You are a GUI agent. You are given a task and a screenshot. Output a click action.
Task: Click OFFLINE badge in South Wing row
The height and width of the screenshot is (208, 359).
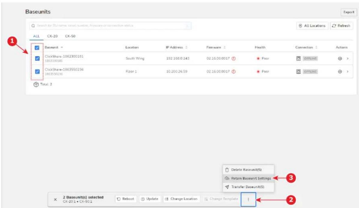pyautogui.click(x=310, y=59)
